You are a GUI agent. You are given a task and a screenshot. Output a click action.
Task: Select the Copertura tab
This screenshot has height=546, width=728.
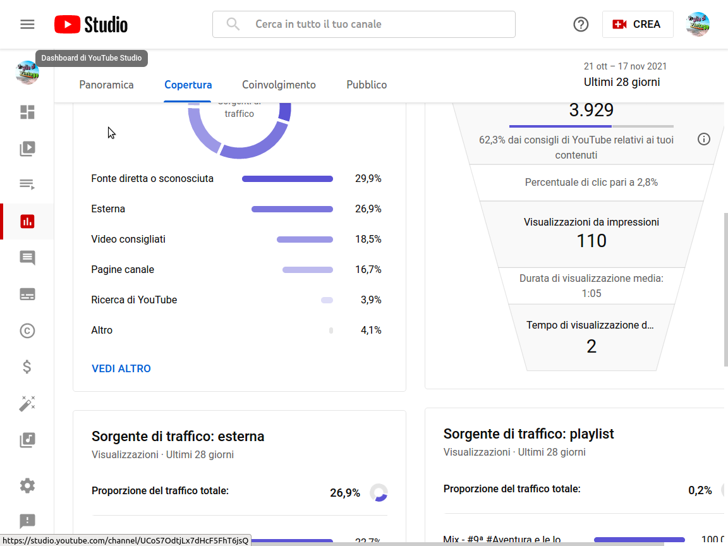[188, 85]
